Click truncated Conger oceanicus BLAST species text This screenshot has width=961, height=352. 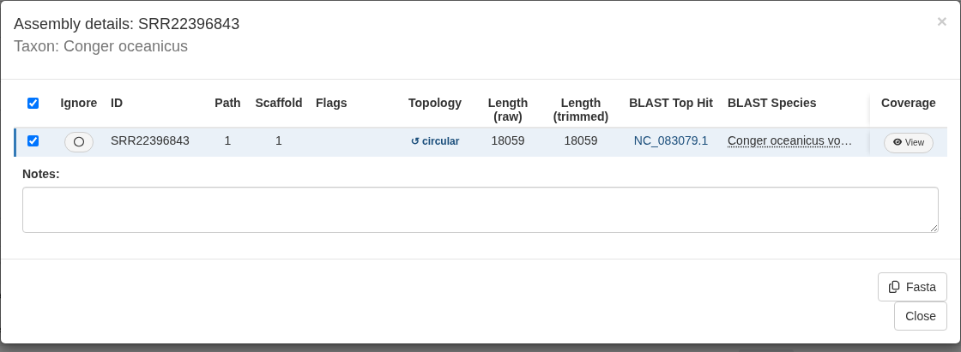coord(790,140)
